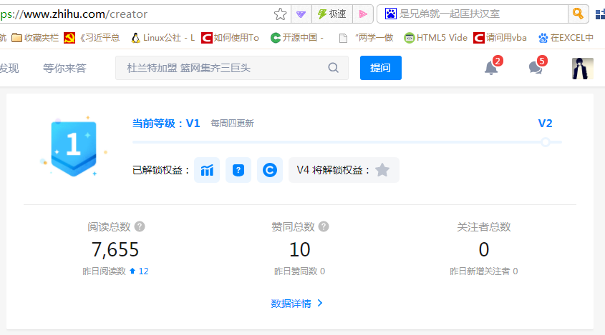
Task: Click the V2 level progress marker
Action: pos(545,142)
